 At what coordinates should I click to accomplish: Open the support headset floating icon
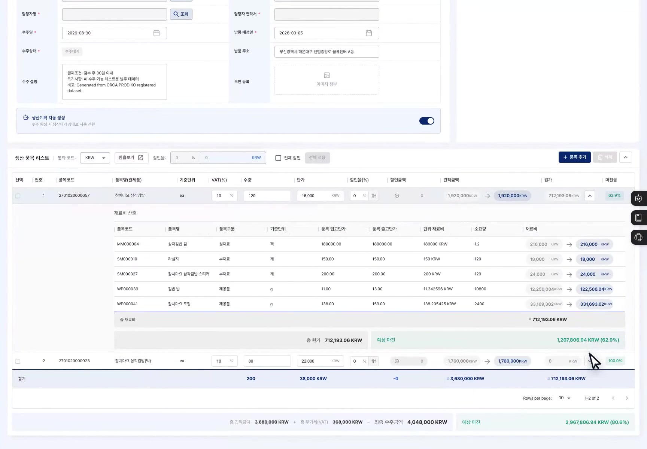pos(639,237)
